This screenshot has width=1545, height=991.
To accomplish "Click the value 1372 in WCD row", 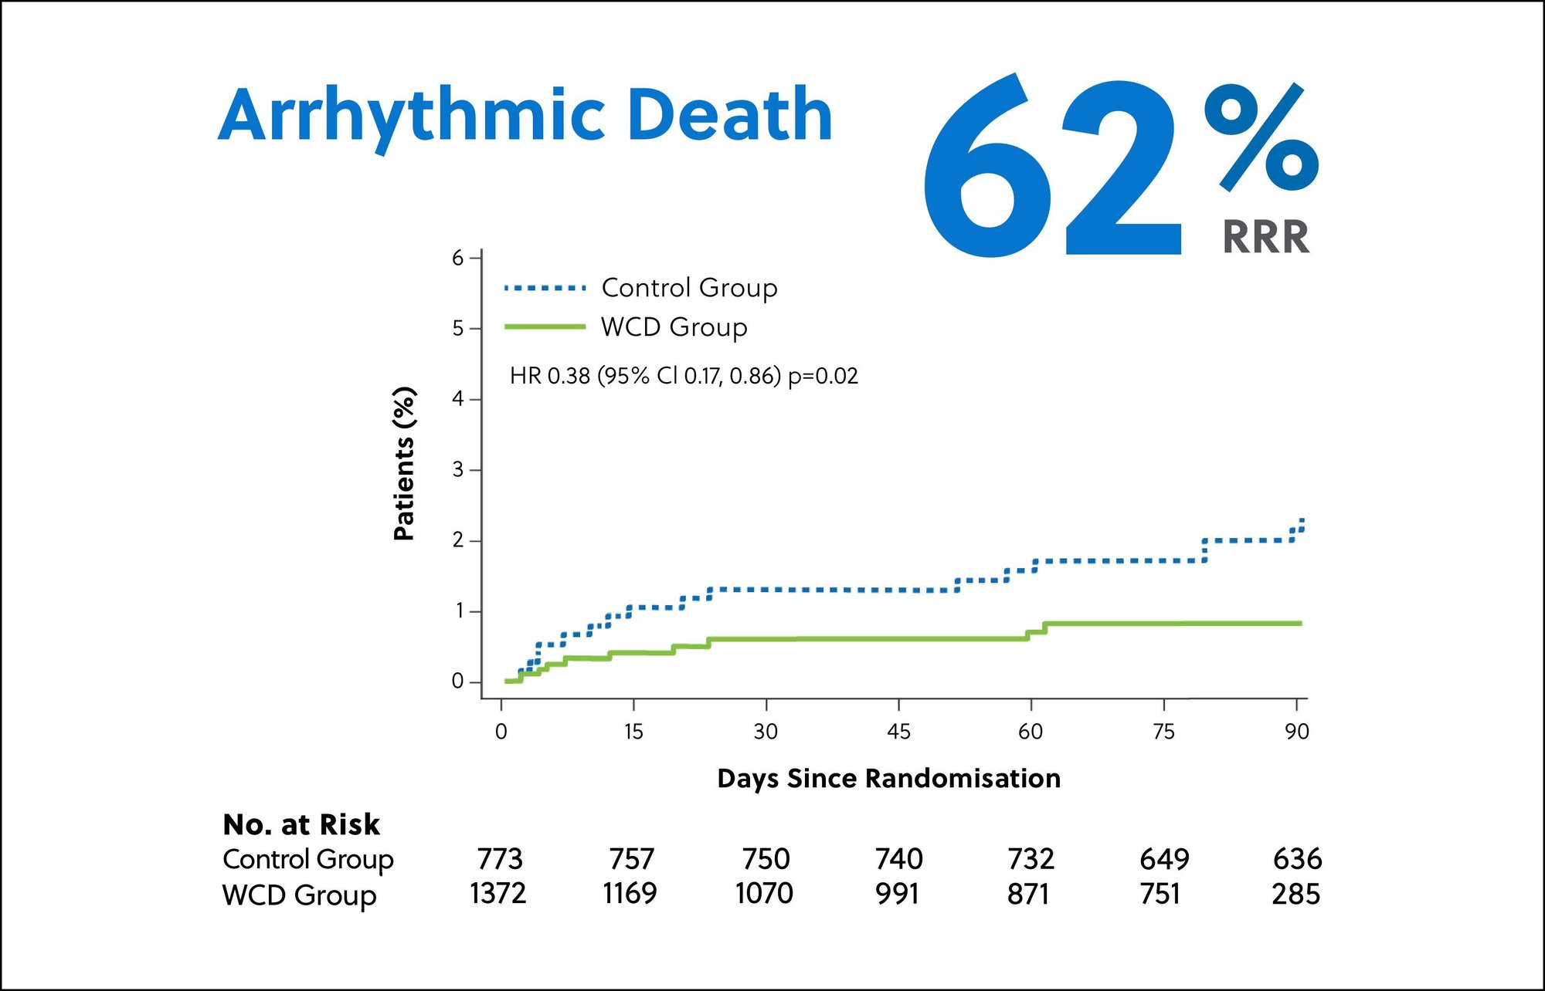I will pyautogui.click(x=497, y=894).
